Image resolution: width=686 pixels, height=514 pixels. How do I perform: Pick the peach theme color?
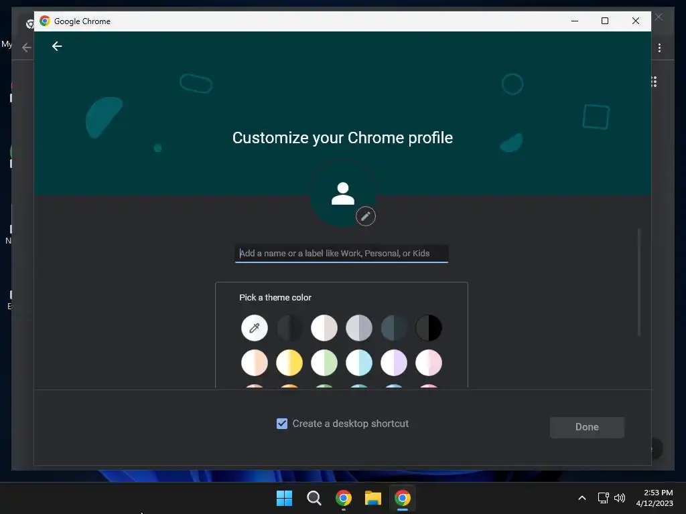coord(254,362)
